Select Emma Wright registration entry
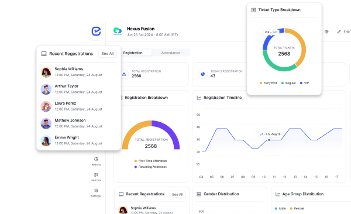 click(x=78, y=140)
